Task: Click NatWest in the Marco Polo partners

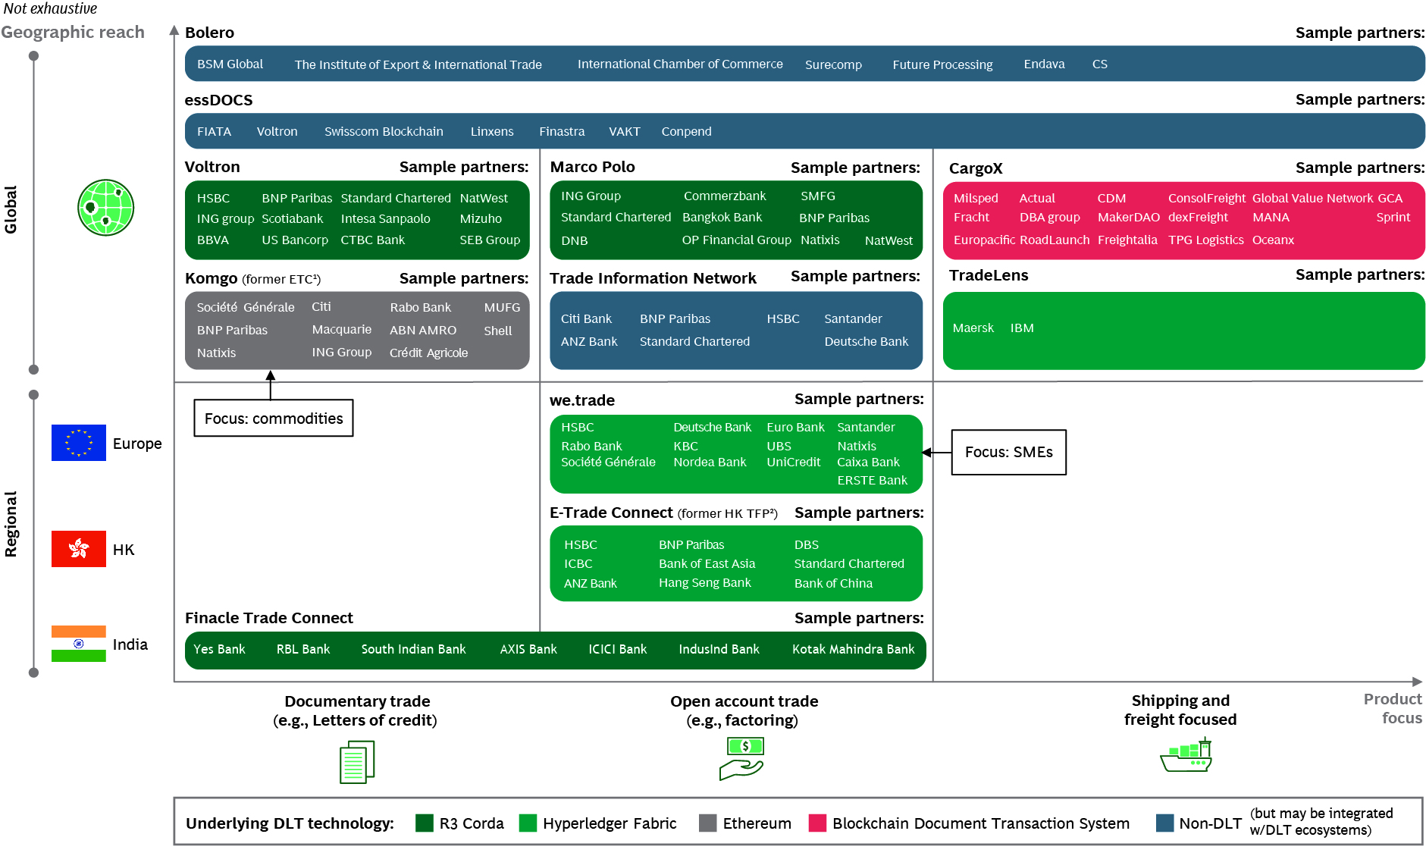Action: click(x=889, y=240)
